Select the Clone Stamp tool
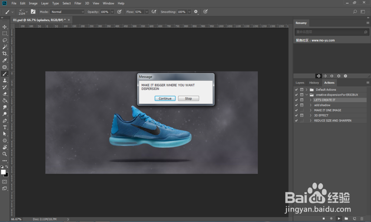 click(x=4, y=80)
